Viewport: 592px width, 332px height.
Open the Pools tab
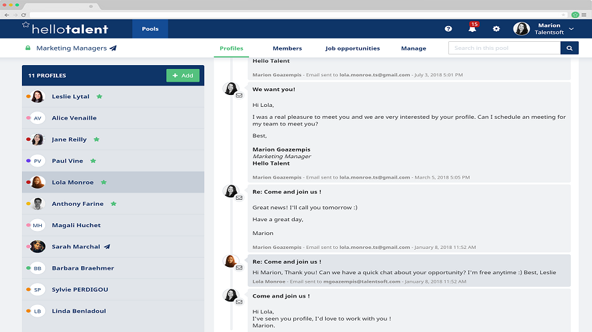tap(150, 29)
